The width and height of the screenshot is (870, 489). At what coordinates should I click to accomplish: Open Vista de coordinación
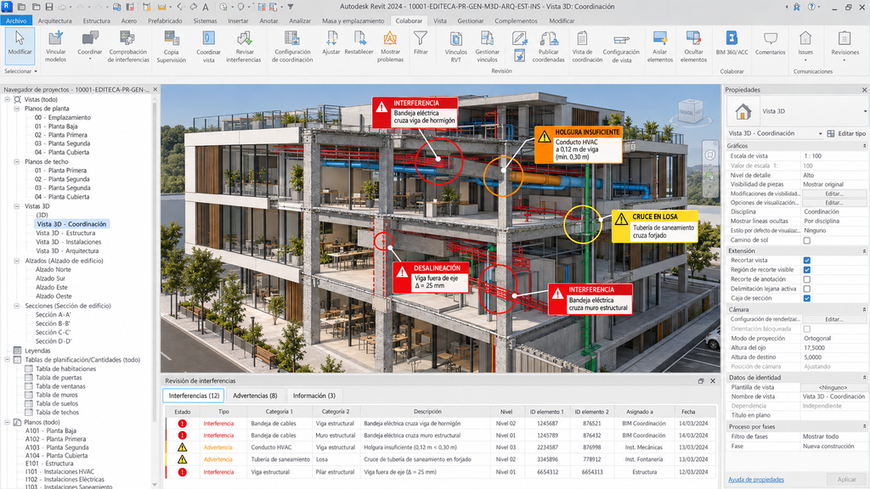coord(587,46)
